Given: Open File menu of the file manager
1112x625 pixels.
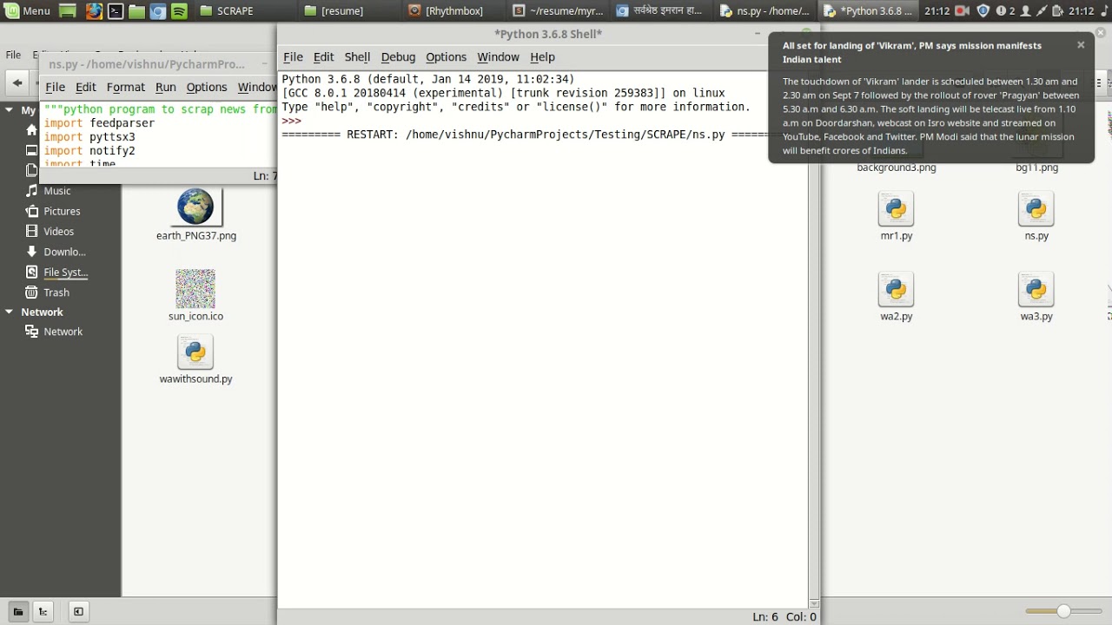Looking at the screenshot, I should click(x=13, y=55).
